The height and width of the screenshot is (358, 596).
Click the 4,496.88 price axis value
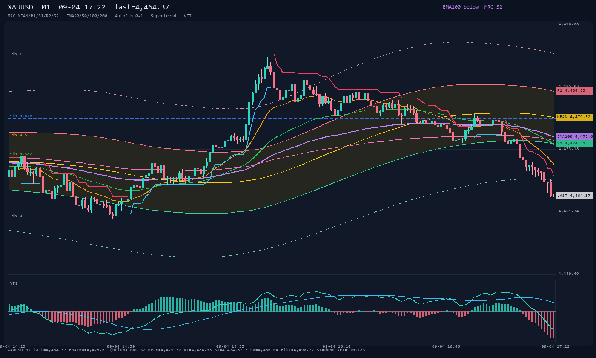(x=569, y=24)
